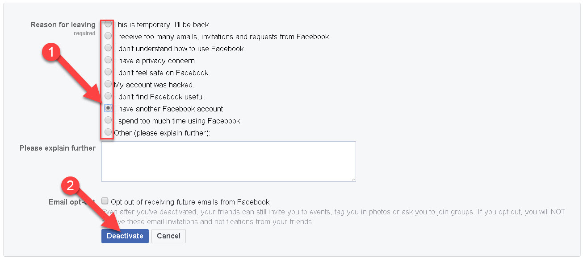This screenshot has width=583, height=258.
Task: Select "I don't understand how to use Facebook."
Action: pos(108,48)
